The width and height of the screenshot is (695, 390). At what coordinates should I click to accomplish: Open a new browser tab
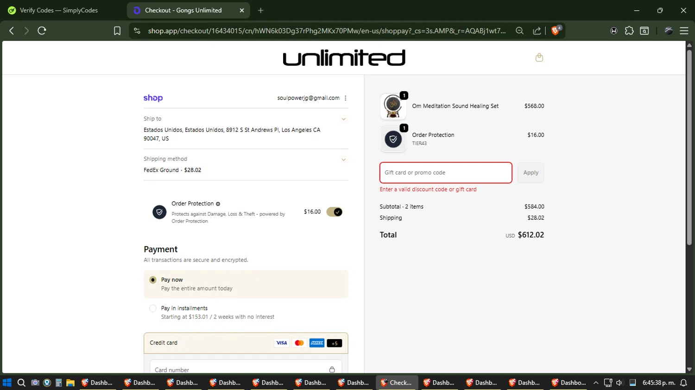point(261,10)
